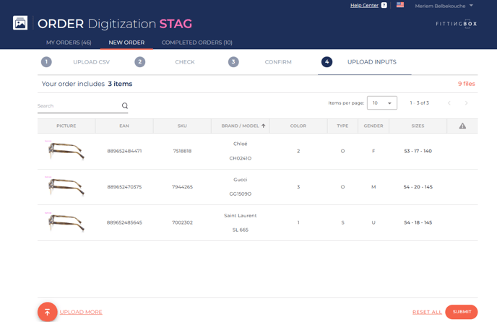Open the Help Center link
Screen dimensions: 497x322
click(364, 5)
